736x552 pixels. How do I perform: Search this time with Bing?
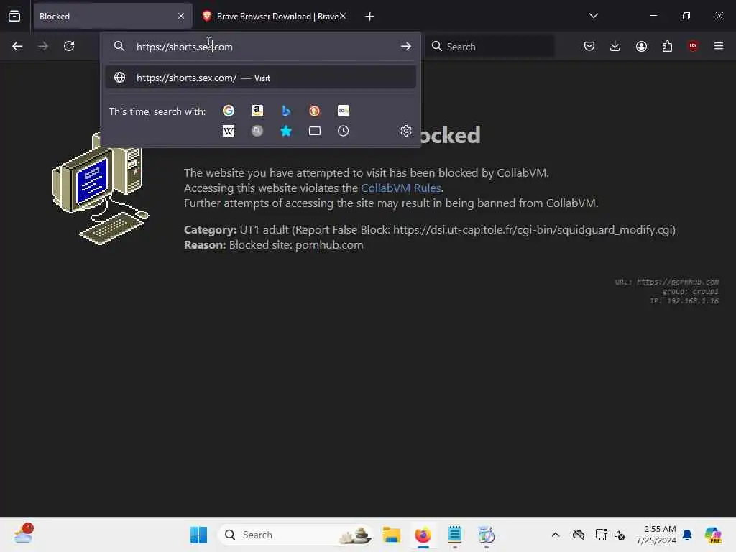point(286,111)
